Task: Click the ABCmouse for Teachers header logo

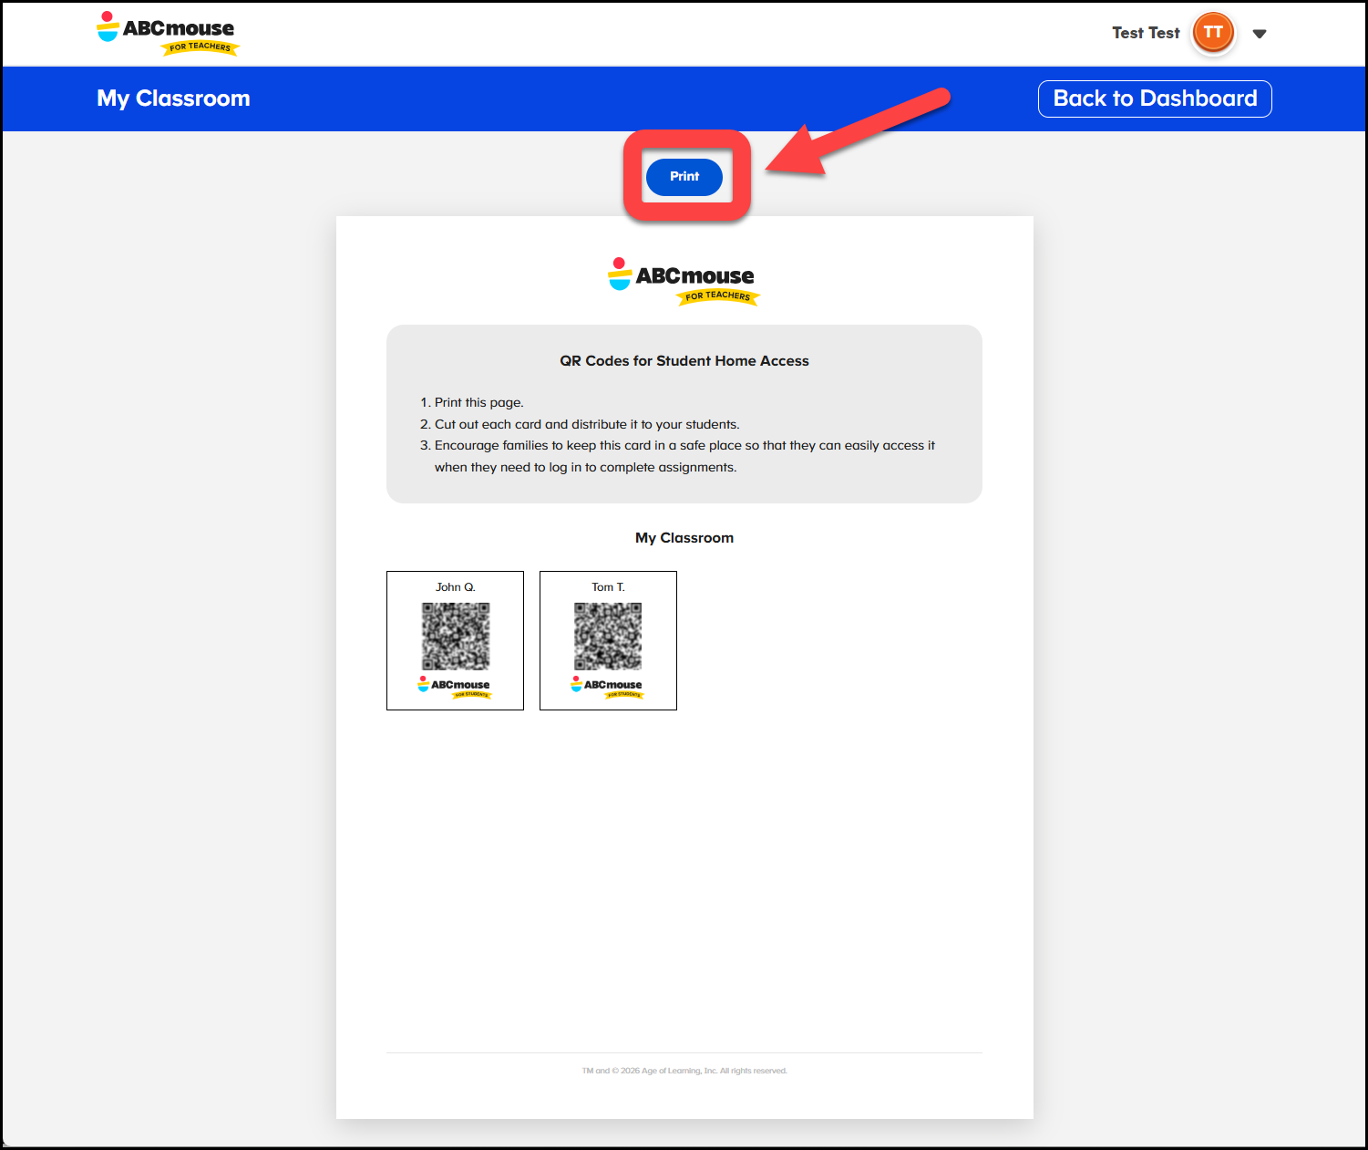Action: (168, 34)
